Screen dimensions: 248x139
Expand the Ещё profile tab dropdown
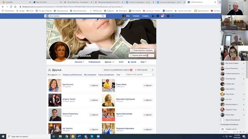[143, 62]
